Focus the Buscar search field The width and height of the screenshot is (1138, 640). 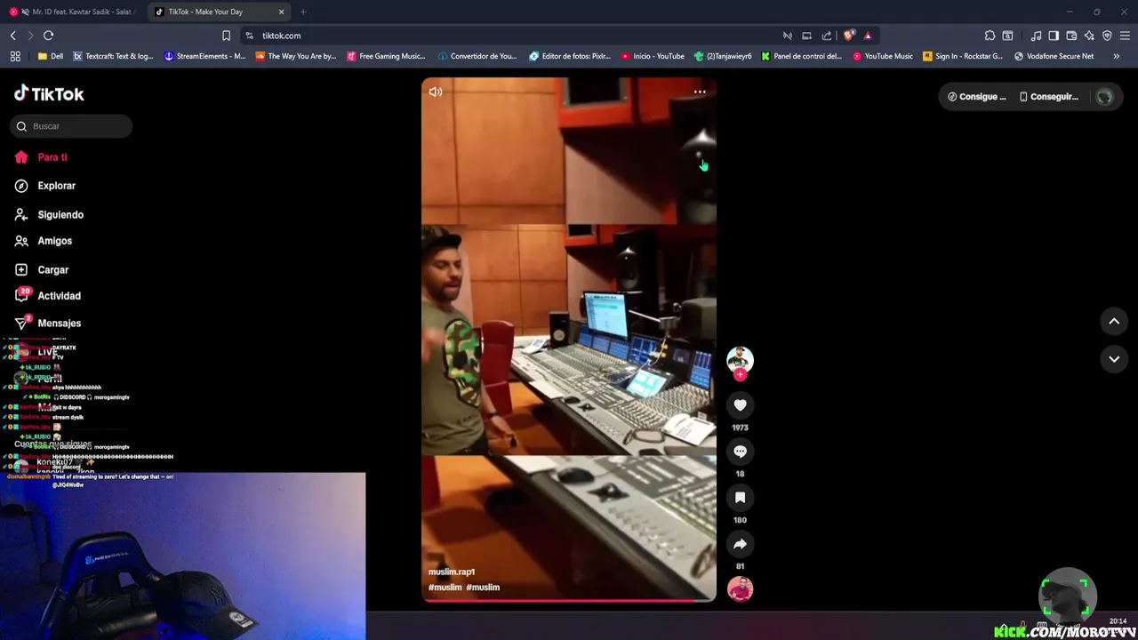(71, 126)
